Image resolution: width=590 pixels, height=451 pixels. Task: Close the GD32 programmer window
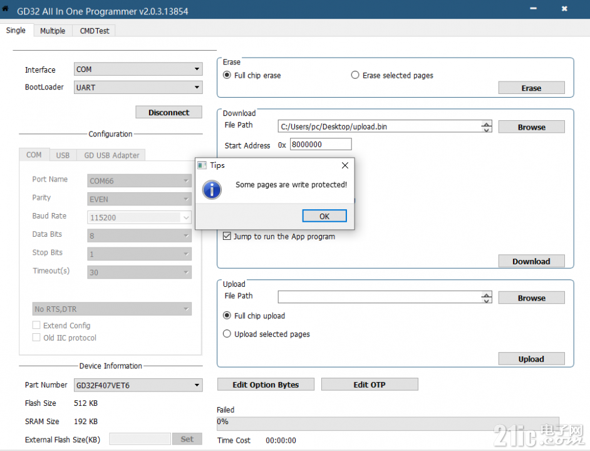pos(564,8)
